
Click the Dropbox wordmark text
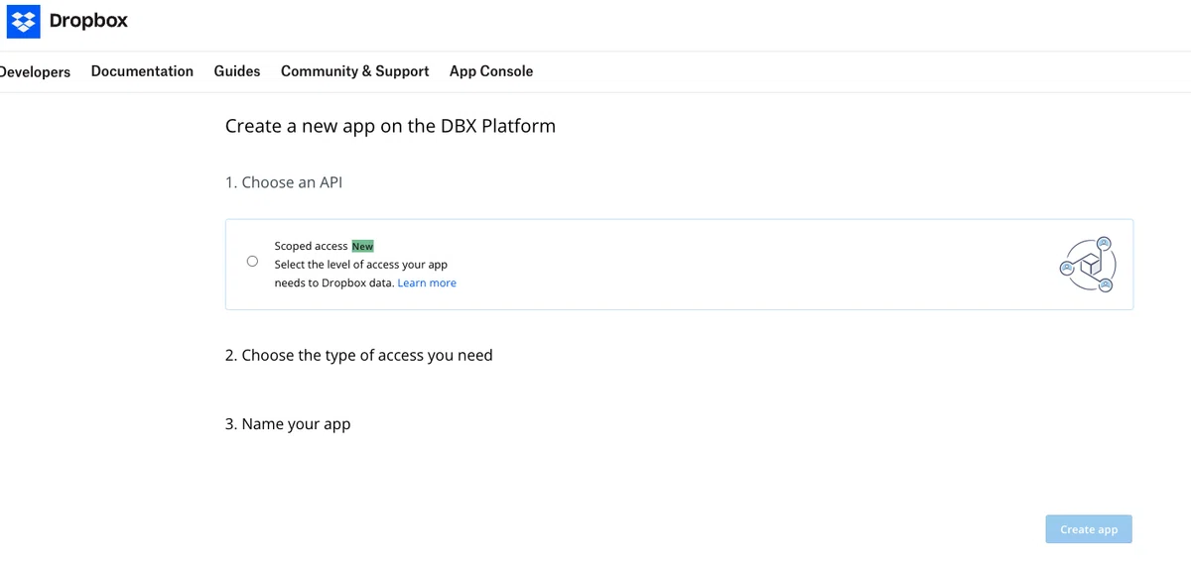88,20
